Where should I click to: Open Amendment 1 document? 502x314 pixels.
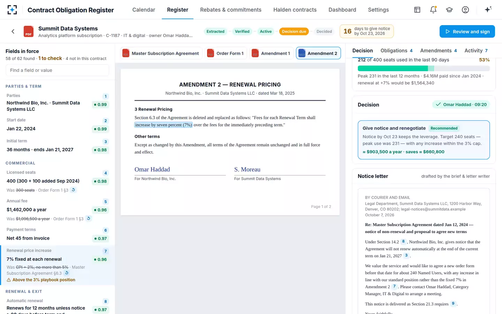(272, 53)
